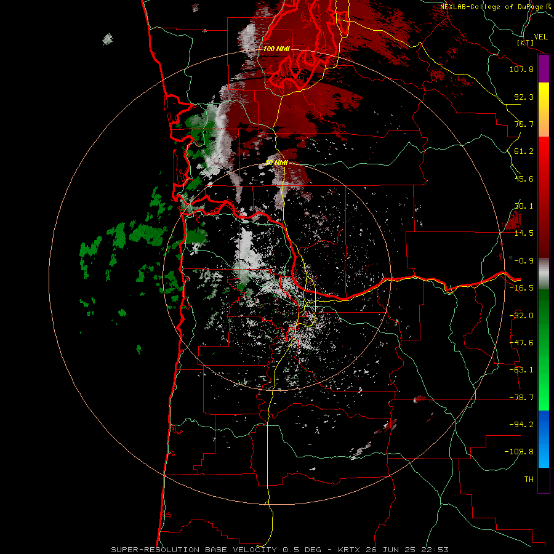Image resolution: width=554 pixels, height=554 pixels.
Task: Click the purple segment of the color bar
Action: [x=544, y=69]
